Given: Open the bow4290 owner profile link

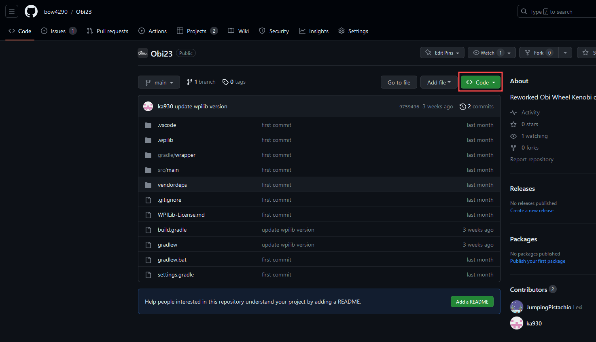Looking at the screenshot, I should click(56, 12).
